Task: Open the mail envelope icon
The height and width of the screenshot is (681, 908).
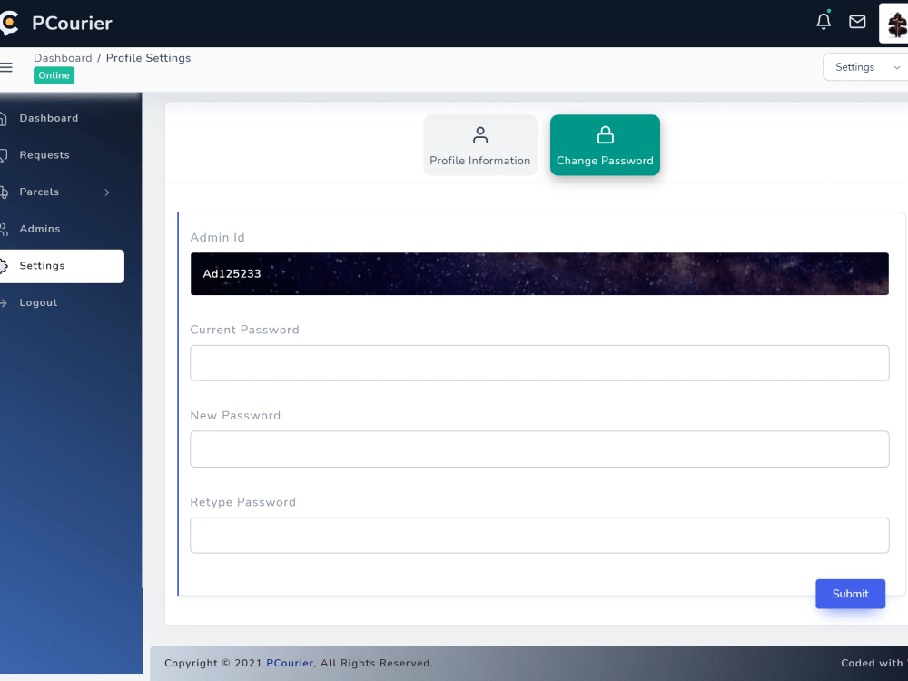Action: point(857,22)
